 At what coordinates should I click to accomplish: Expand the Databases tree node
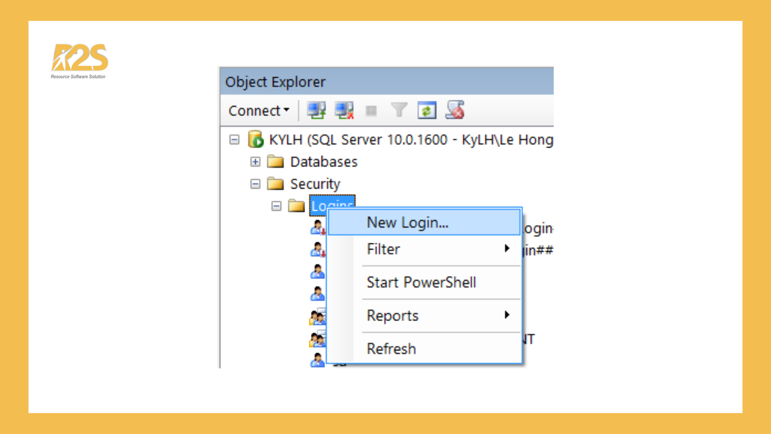pos(255,162)
